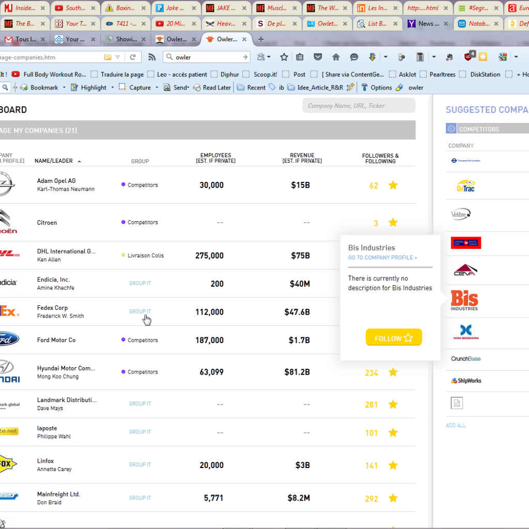Screen dimensions: 529x529
Task: Expand the Diigo Bookmark dropdown arrow
Action: [x=64, y=87]
